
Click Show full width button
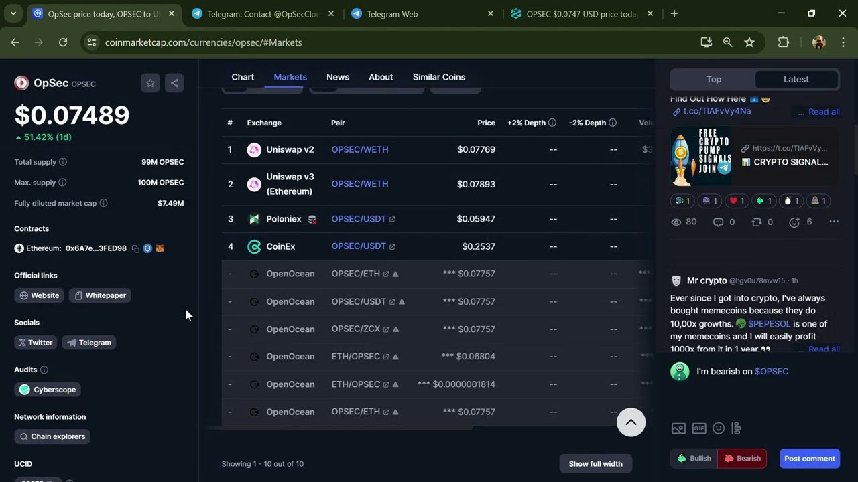tap(595, 463)
